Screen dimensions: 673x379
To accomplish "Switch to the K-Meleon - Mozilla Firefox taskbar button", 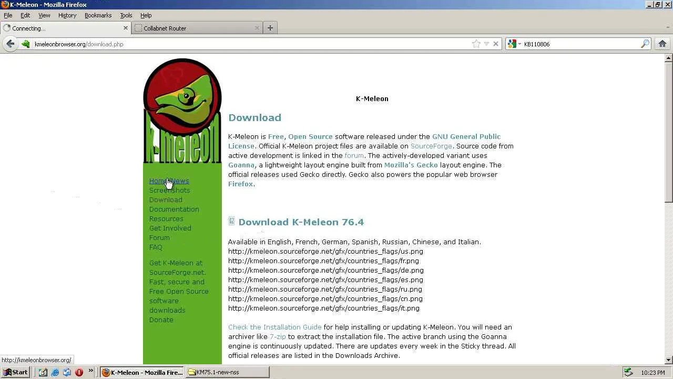I will point(142,372).
